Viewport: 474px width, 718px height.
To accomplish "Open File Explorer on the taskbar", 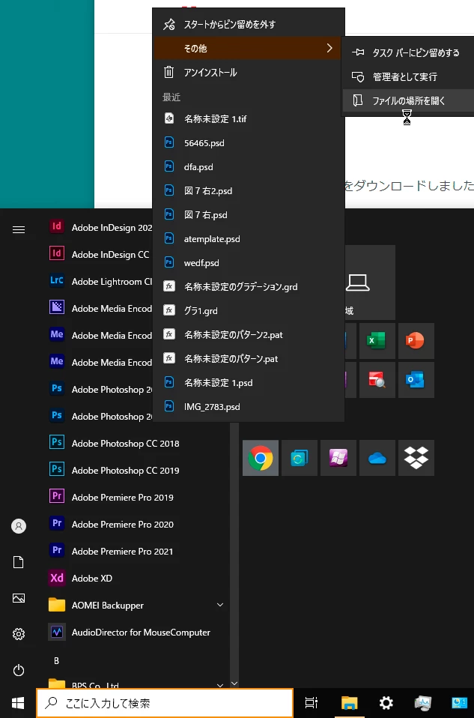I will (x=350, y=703).
